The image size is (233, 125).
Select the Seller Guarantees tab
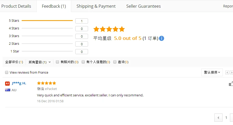click(143, 6)
